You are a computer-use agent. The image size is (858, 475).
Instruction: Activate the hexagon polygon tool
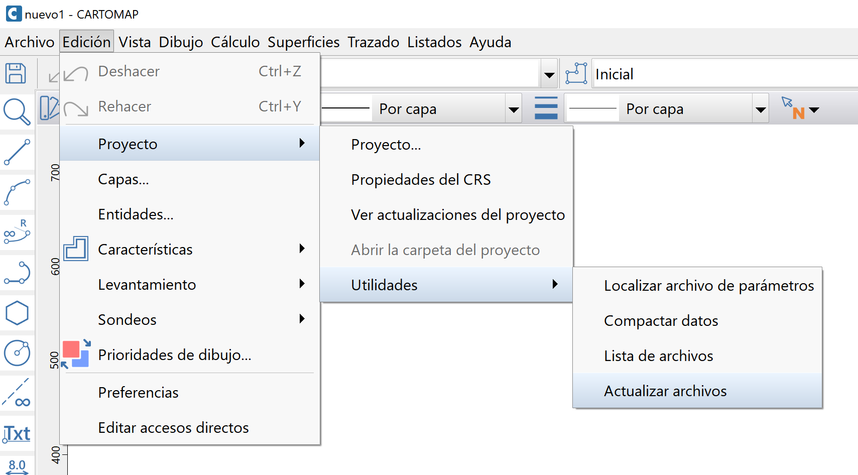click(x=16, y=312)
